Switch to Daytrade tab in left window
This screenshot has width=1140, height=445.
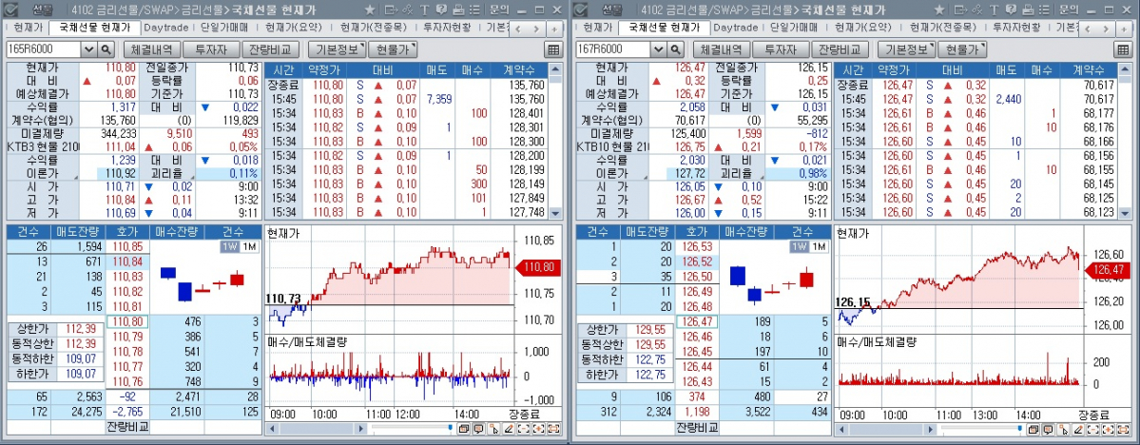click(165, 28)
